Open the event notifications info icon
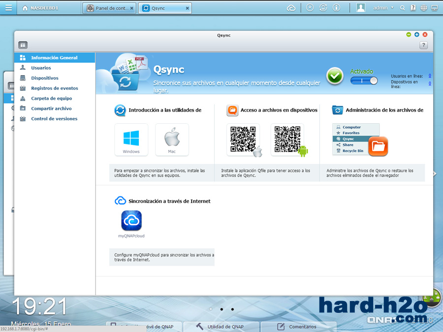This screenshot has height=332, width=443. (x=336, y=8)
